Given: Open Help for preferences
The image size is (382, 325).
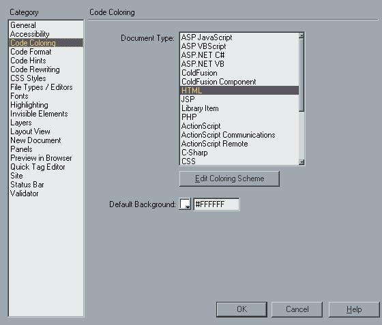Looking at the screenshot, I should tap(354, 309).
